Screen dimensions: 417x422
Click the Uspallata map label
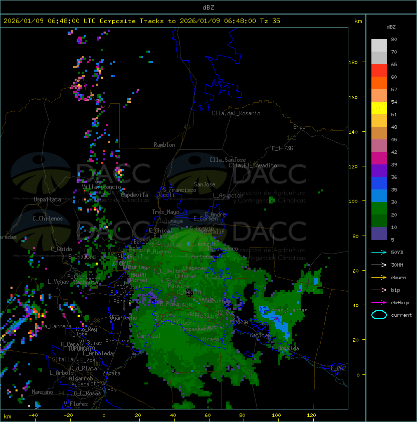(47, 199)
